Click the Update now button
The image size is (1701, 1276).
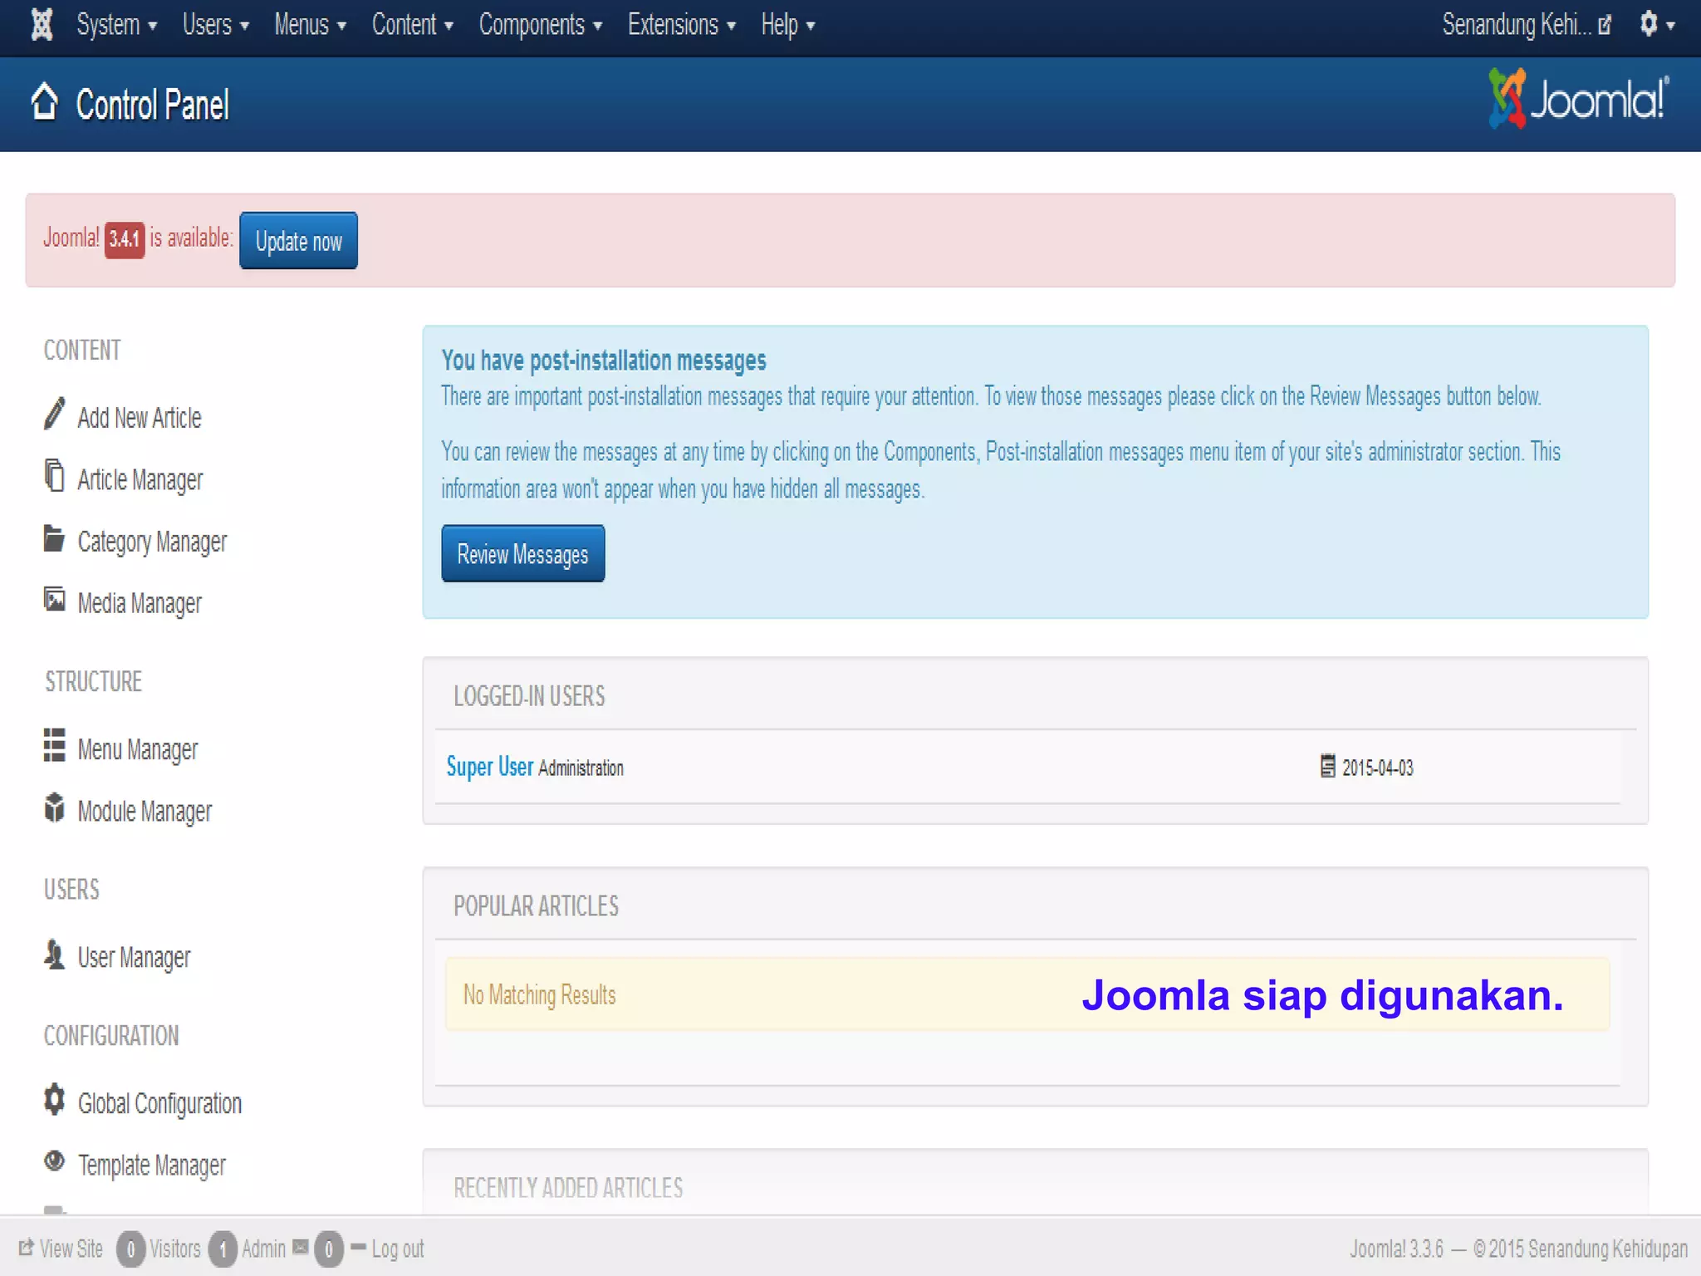(298, 241)
